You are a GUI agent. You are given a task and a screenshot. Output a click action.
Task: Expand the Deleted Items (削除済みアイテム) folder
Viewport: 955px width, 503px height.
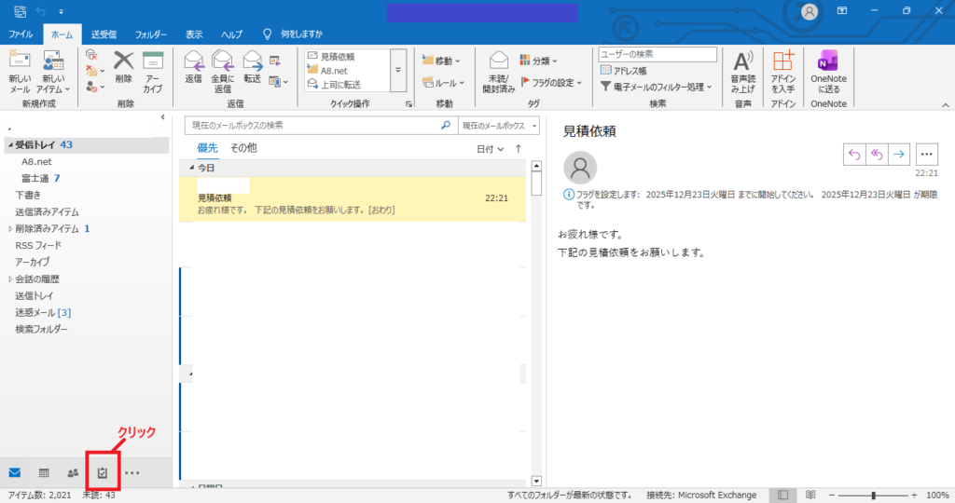tap(10, 229)
